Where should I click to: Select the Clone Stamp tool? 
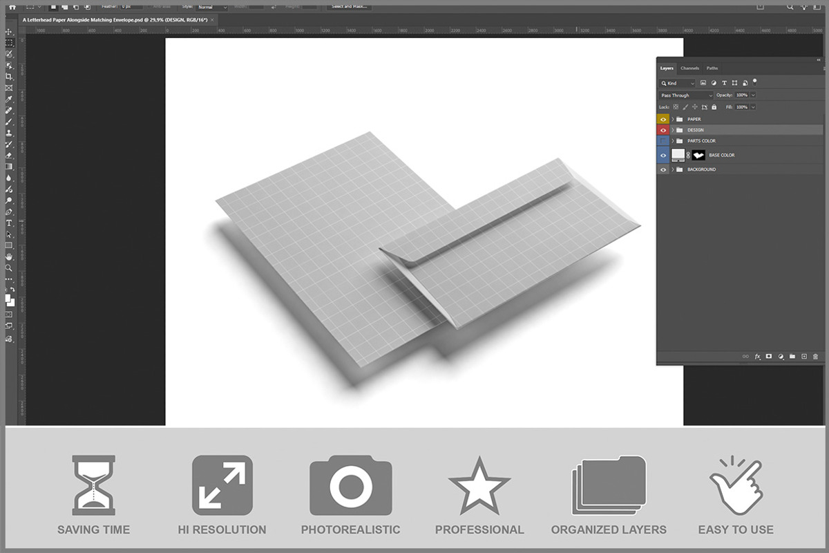[x=10, y=133]
